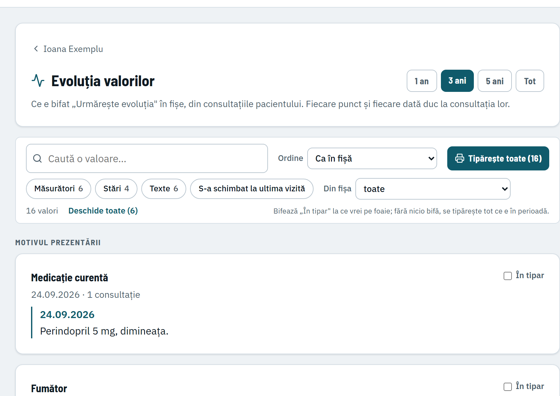Click the „Fumător” card title

point(49,389)
